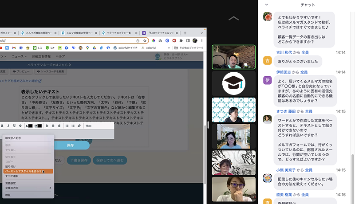
Task: Toggle strikethrough text formatting
Action: [x=20, y=126]
